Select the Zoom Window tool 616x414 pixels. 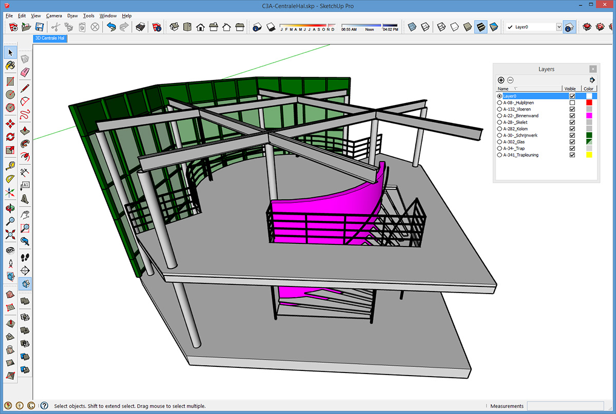25,228
